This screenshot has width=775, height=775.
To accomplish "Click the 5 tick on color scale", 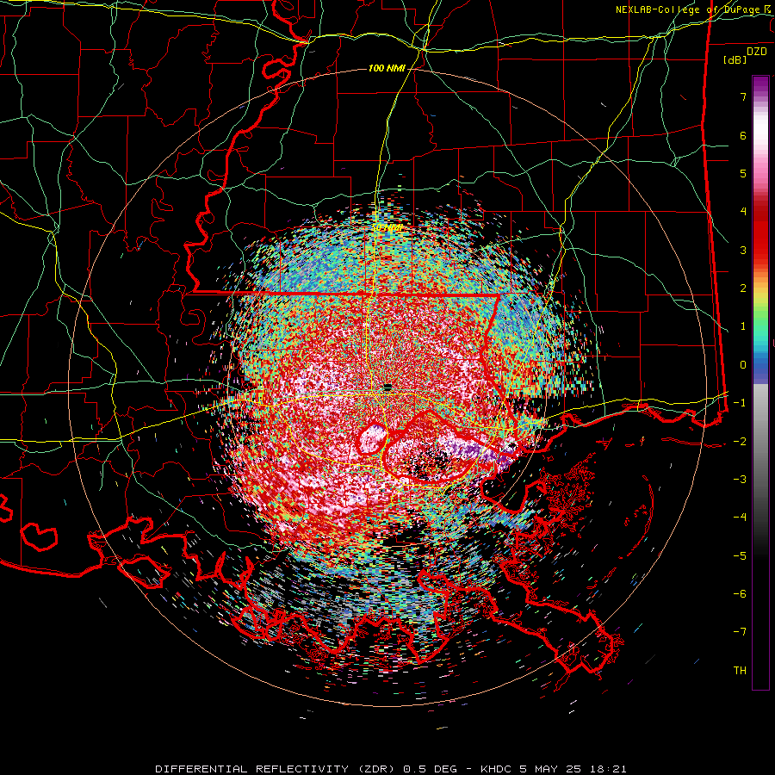I will (743, 173).
